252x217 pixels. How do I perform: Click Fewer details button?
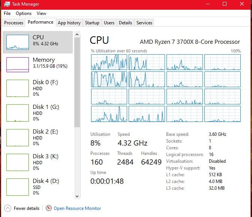tap(22, 208)
